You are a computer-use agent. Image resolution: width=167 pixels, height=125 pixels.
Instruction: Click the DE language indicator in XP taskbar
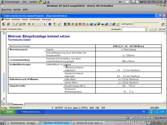click(144, 112)
